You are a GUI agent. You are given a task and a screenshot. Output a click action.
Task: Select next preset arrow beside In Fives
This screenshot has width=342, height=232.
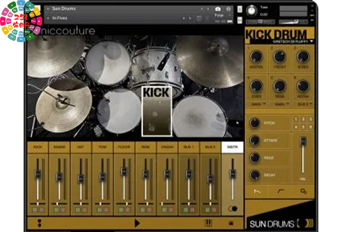pyautogui.click(x=190, y=19)
